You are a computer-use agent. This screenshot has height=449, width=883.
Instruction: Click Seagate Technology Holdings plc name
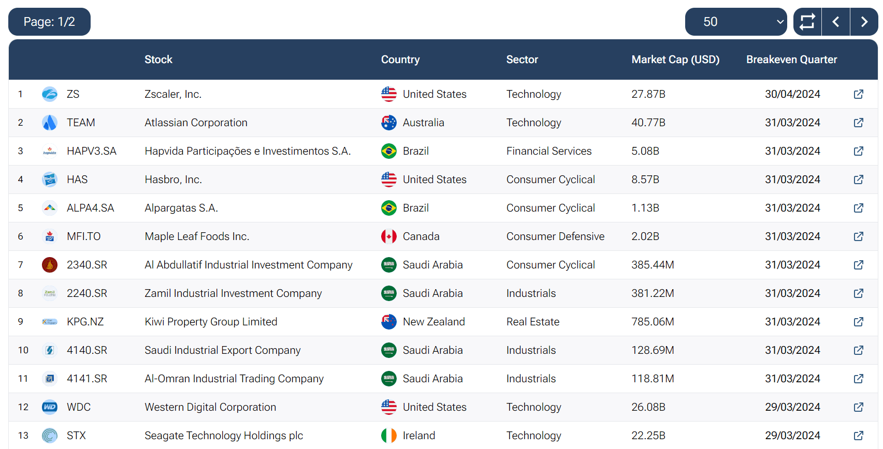point(224,436)
